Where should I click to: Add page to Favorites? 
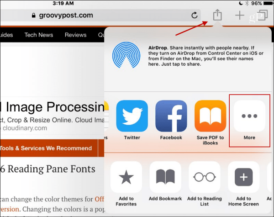point(126,177)
